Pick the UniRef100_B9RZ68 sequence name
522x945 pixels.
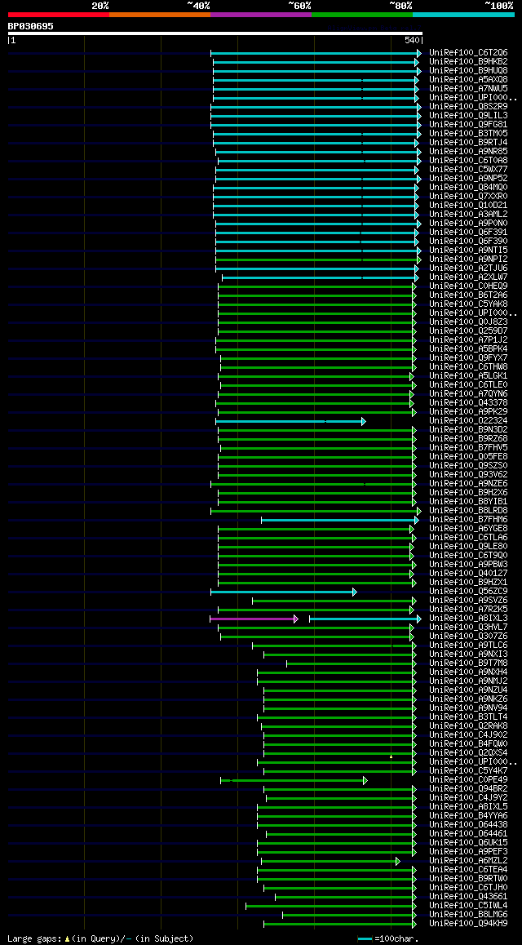468,439
